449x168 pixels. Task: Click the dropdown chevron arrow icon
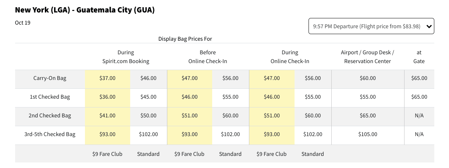428,26
